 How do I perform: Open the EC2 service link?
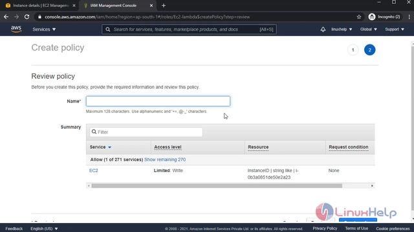click(x=93, y=170)
